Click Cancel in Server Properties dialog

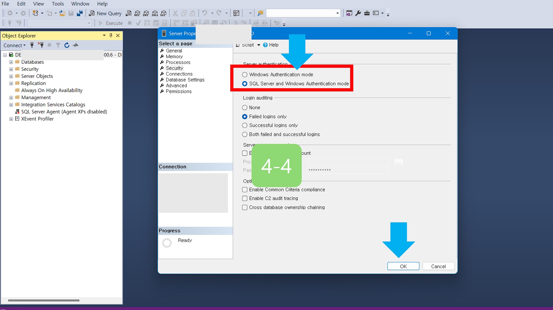[438, 266]
